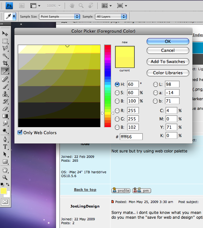Select the Horizontal Type tool

click(5, 147)
